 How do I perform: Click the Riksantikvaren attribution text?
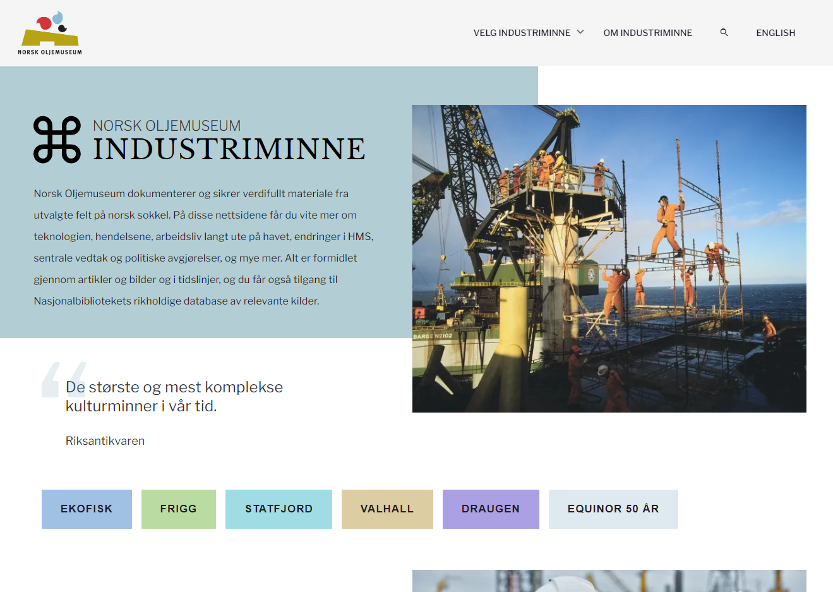[105, 441]
